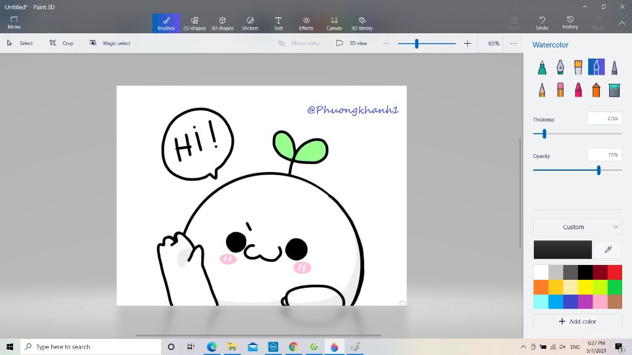Click the Add color button
Image resolution: width=632 pixels, height=355 pixels.
click(578, 321)
